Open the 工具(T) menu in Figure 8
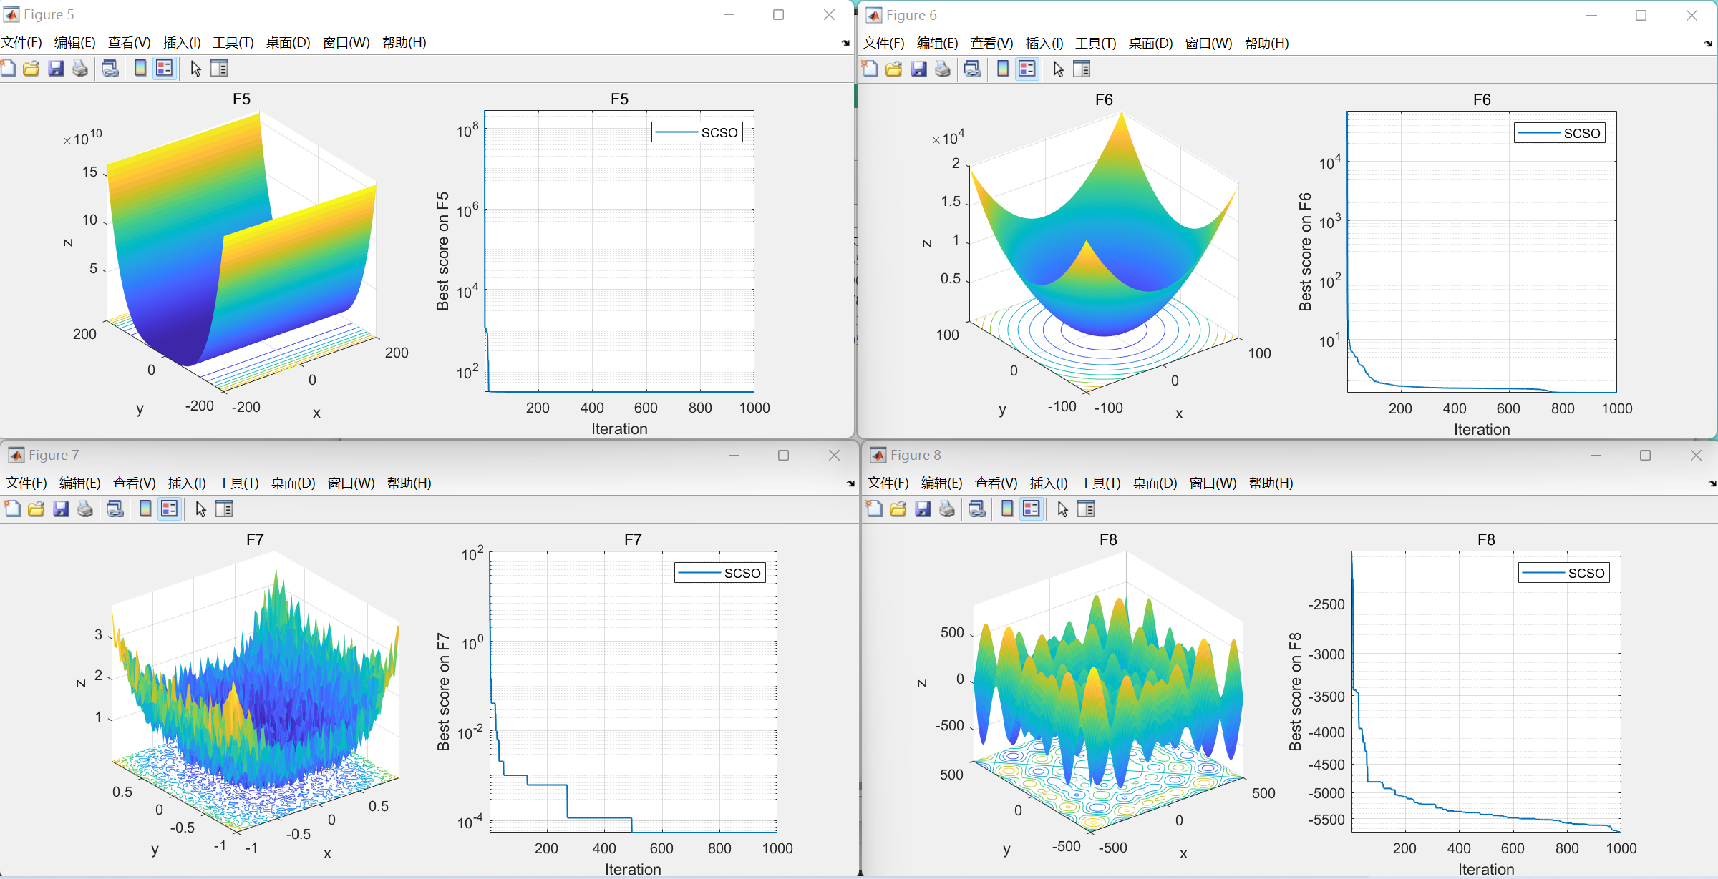This screenshot has height=879, width=1718. tap(1100, 483)
